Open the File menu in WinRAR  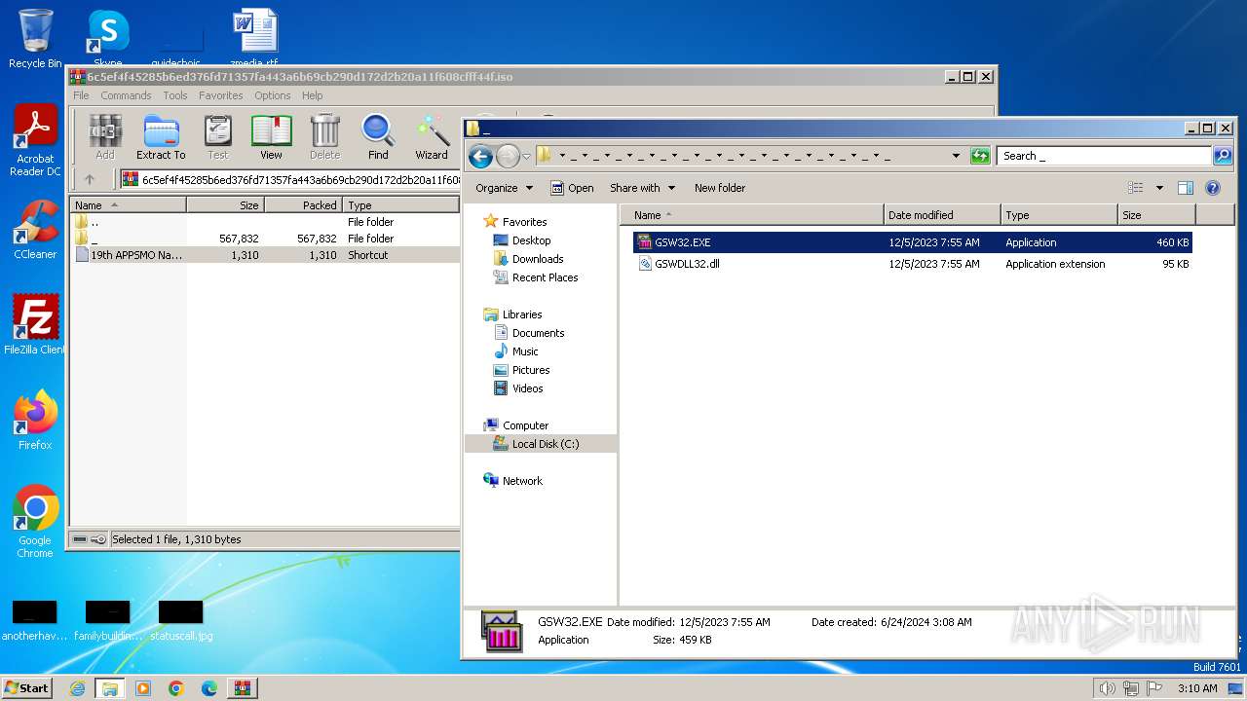pos(81,95)
